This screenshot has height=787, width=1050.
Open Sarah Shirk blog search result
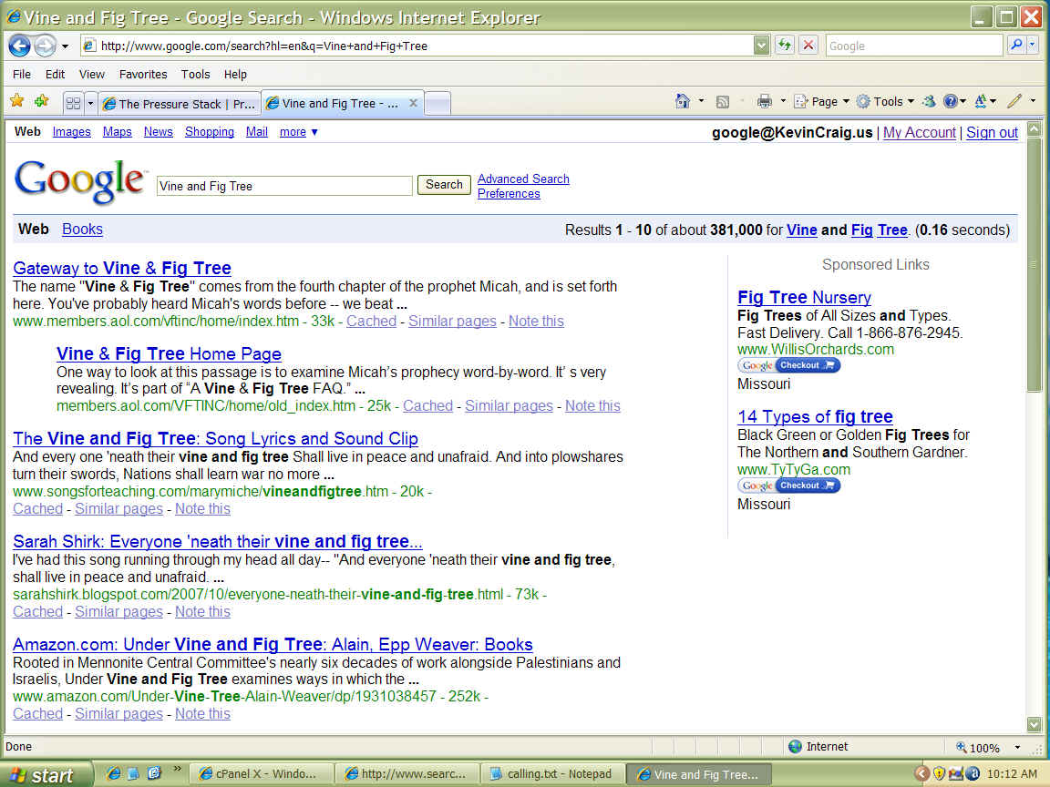[x=218, y=541]
